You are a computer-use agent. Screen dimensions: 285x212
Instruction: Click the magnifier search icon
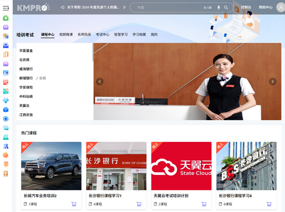click(226, 8)
